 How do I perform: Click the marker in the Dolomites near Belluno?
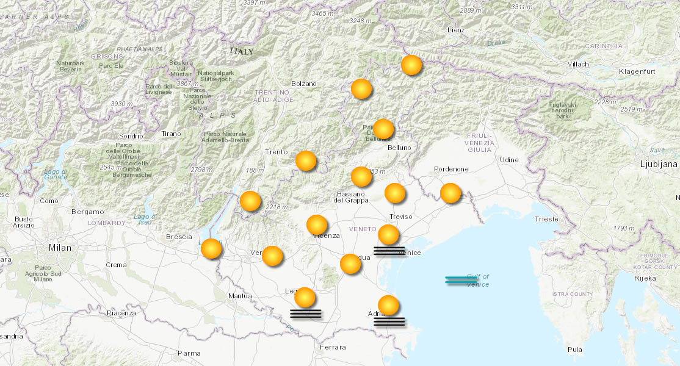[x=383, y=128]
